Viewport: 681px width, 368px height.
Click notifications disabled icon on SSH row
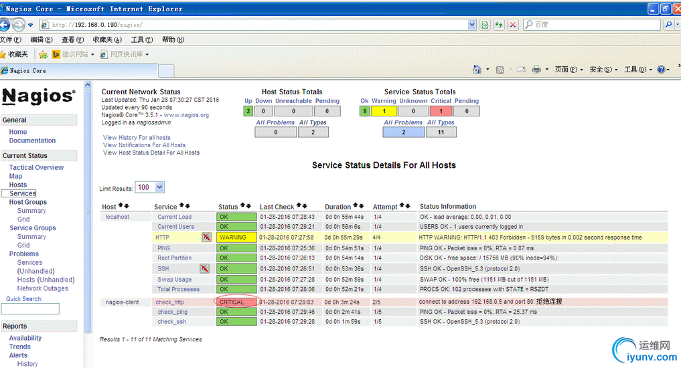204,268
